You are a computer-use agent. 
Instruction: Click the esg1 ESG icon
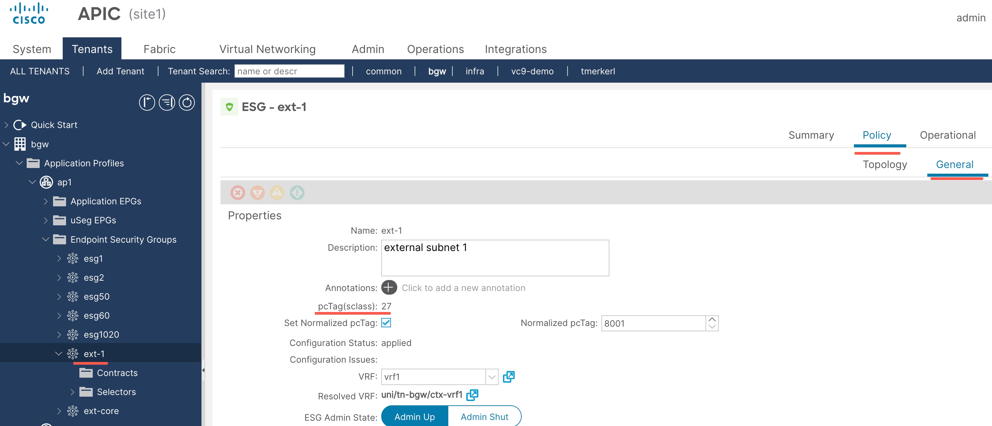click(x=73, y=258)
